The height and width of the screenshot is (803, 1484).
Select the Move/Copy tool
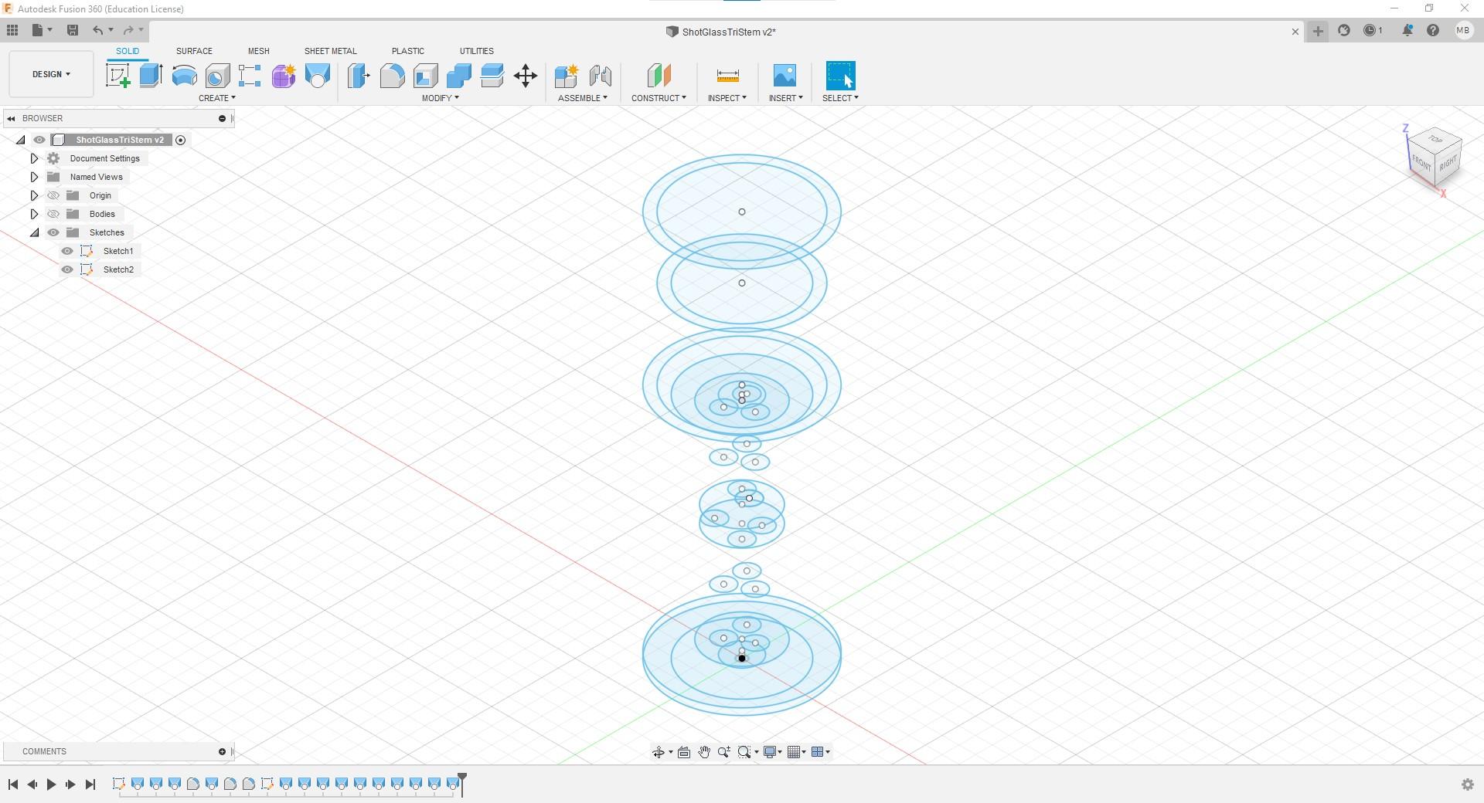(526, 76)
